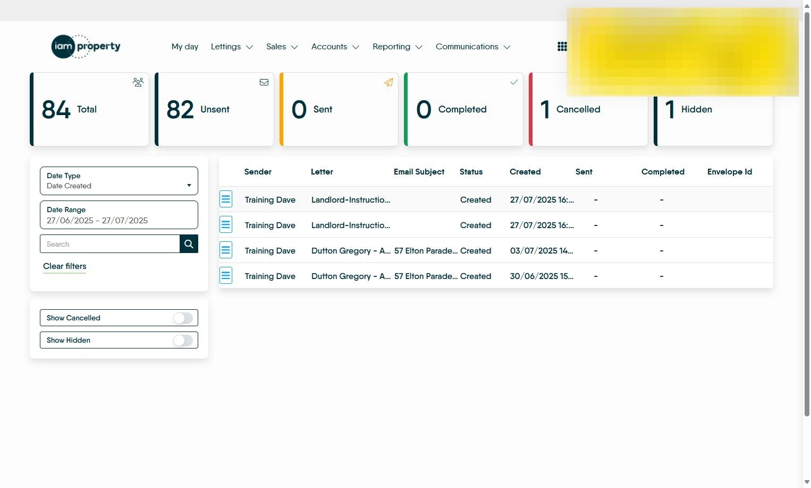
Task: Open document icon for 03/07/2025 Dutton Gregory row
Action: tap(226, 250)
